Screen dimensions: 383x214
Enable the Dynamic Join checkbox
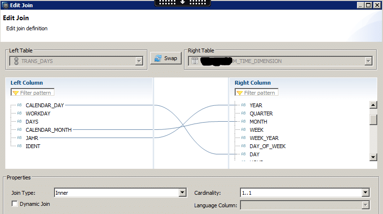[14, 204]
